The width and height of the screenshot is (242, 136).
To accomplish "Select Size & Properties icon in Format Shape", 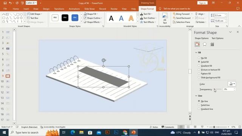I will coord(212,45).
